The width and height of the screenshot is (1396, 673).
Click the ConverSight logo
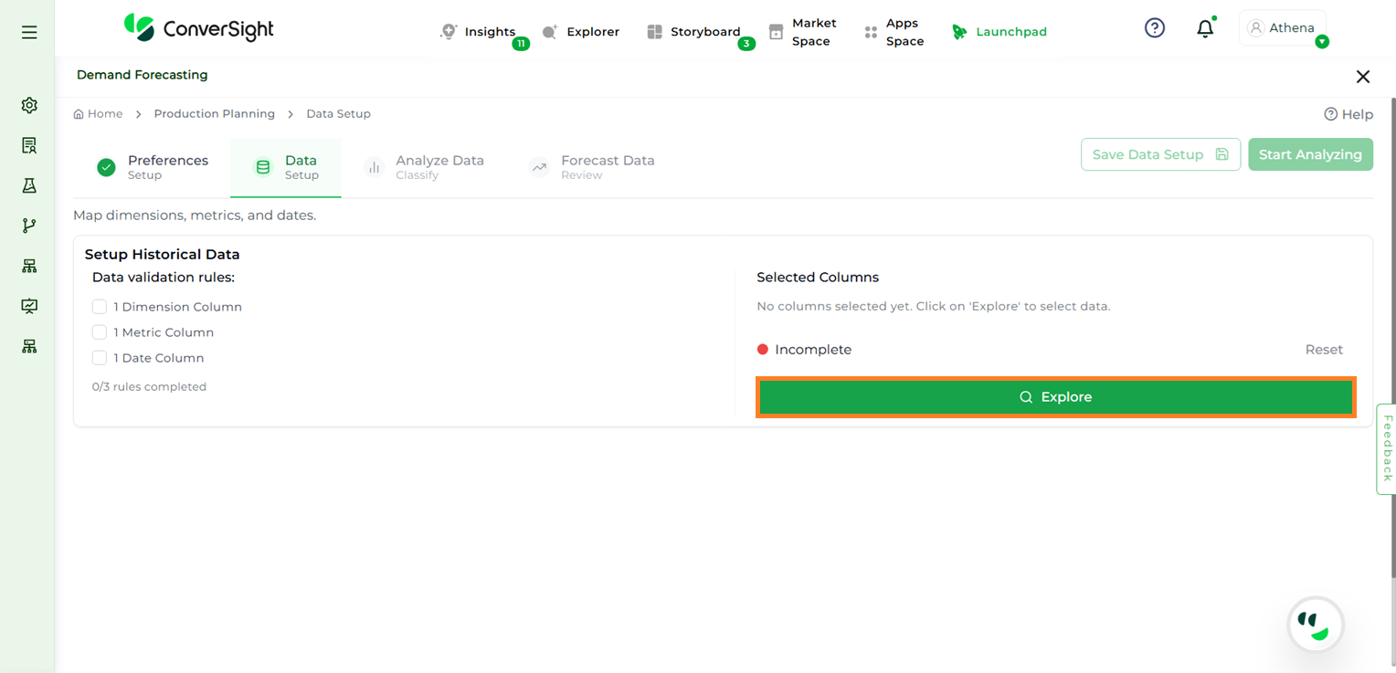[199, 28]
